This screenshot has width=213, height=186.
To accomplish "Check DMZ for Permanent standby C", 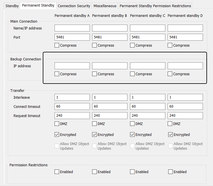I will 132,124.
